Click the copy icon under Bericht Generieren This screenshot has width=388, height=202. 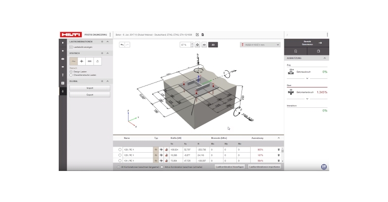tap(318, 51)
